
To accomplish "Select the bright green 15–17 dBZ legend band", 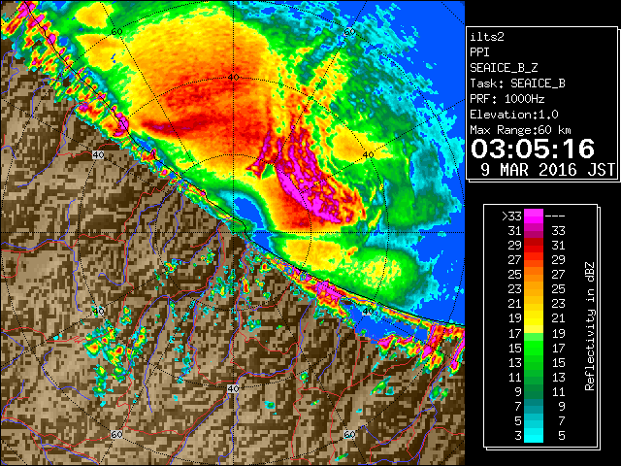I will point(534,348).
